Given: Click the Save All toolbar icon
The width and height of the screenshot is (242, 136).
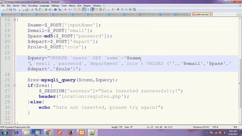Looking at the screenshot, I should (14, 9).
